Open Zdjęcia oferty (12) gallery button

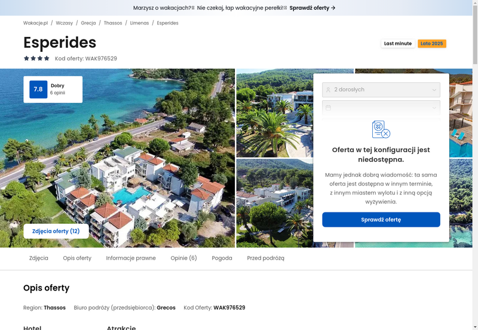[56, 231]
